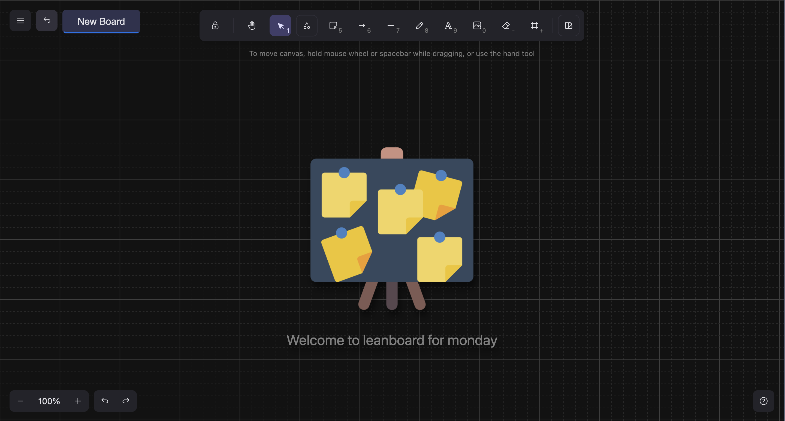Choose the insert image tool

(477, 26)
